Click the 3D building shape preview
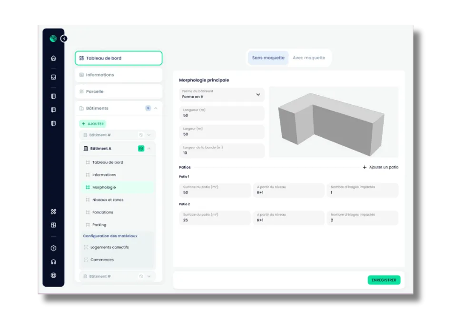The width and height of the screenshot is (464, 333). pyautogui.click(x=334, y=122)
